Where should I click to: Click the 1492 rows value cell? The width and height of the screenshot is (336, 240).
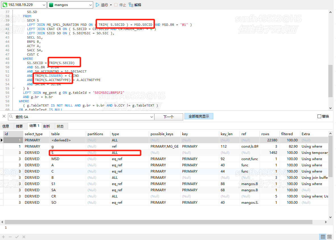coord(269,153)
